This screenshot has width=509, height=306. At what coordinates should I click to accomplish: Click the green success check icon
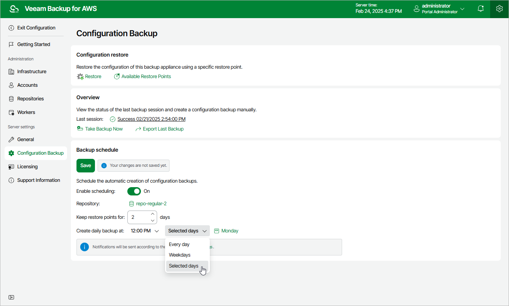[113, 119]
